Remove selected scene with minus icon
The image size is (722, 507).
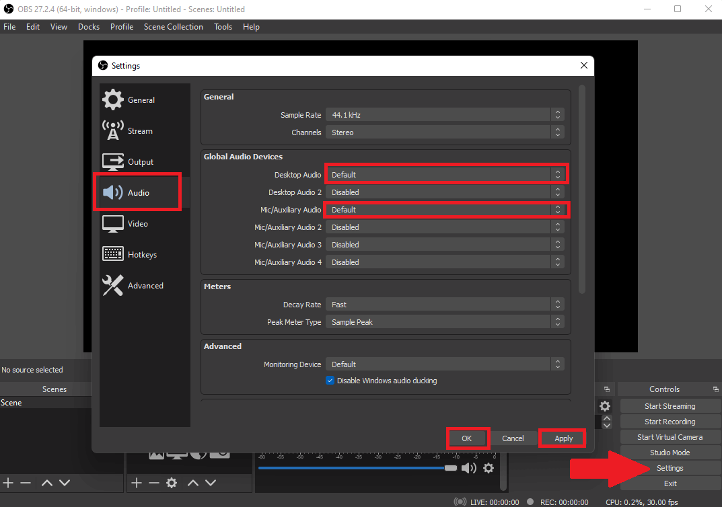[x=26, y=483]
